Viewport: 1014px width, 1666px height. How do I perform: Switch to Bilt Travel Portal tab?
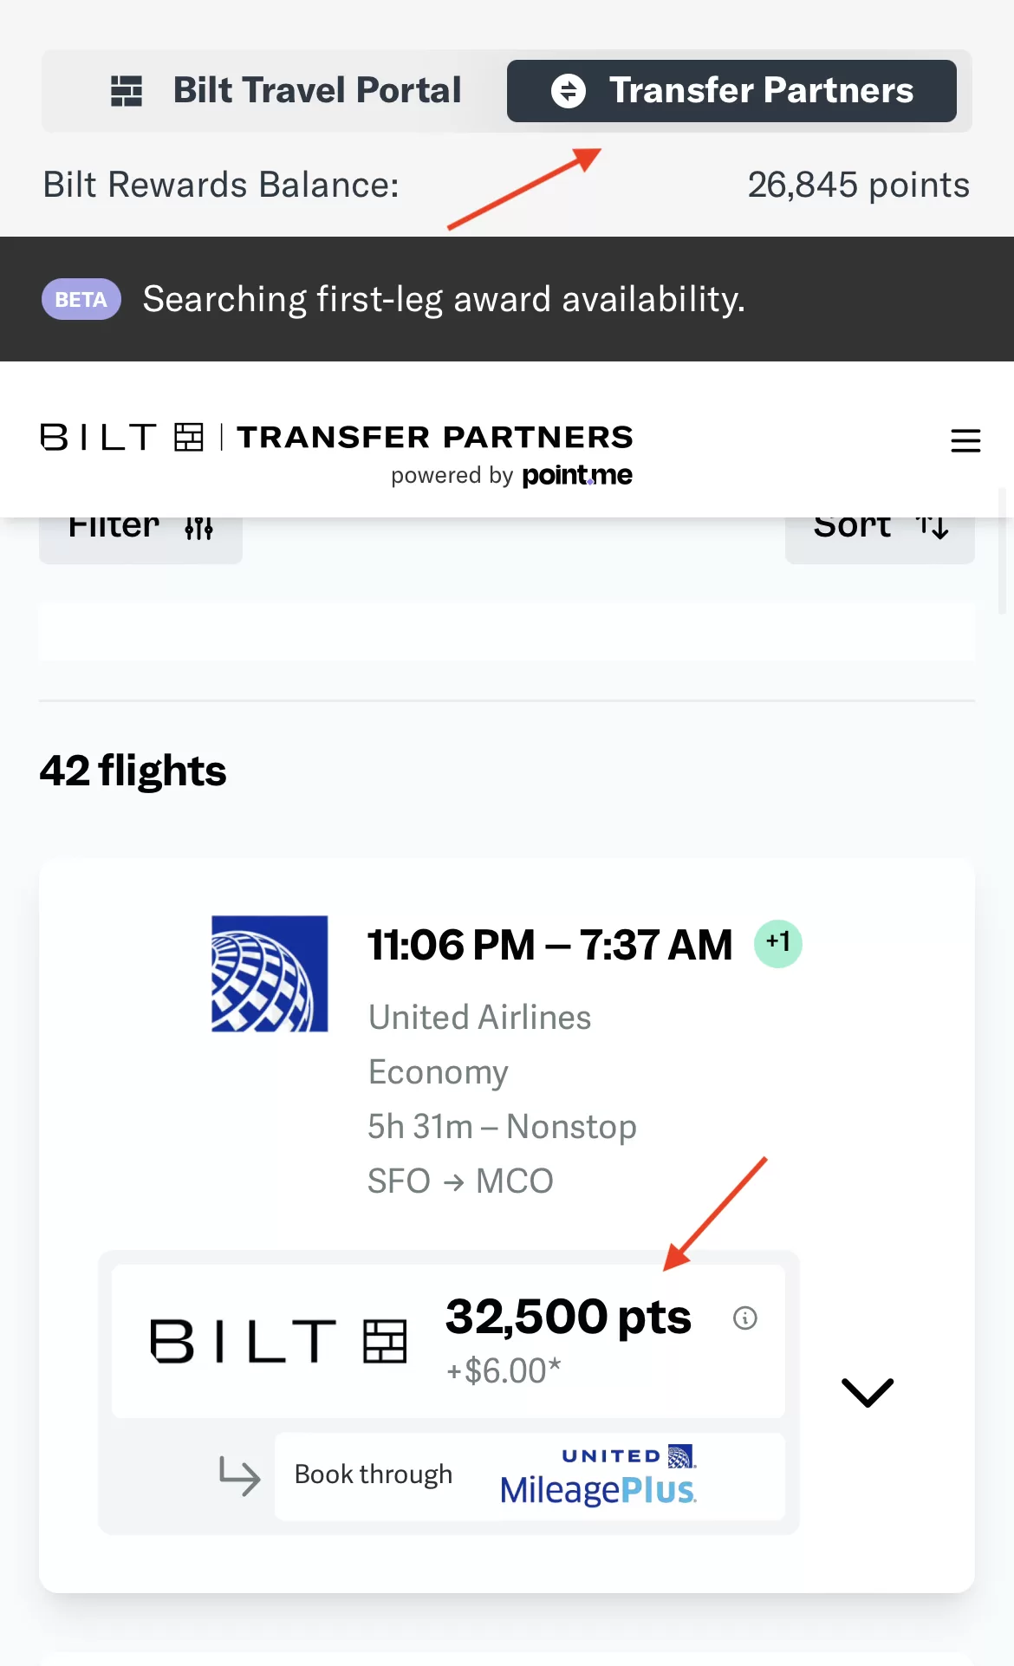pos(286,91)
